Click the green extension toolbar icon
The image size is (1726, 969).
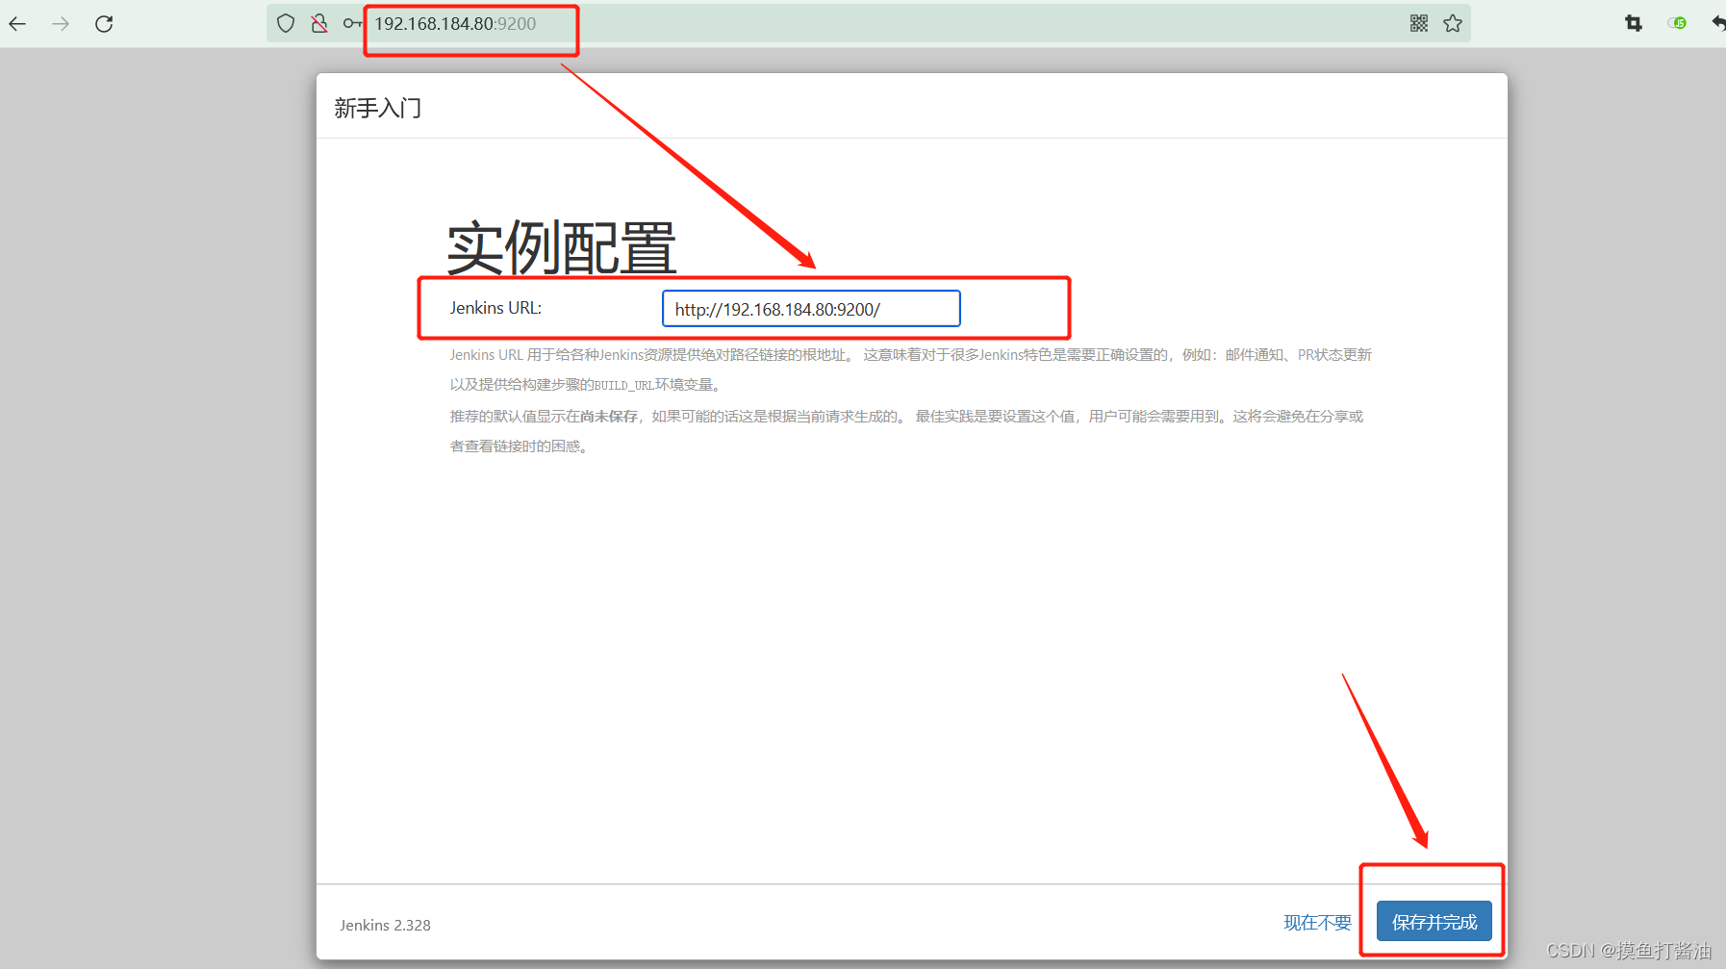coord(1678,23)
